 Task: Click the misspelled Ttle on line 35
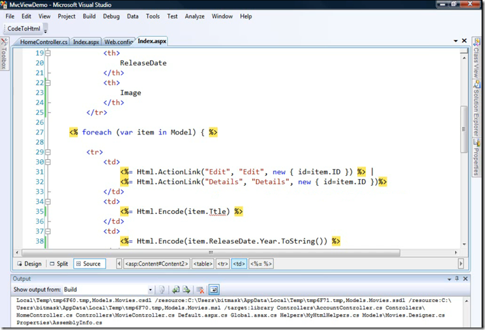point(218,211)
